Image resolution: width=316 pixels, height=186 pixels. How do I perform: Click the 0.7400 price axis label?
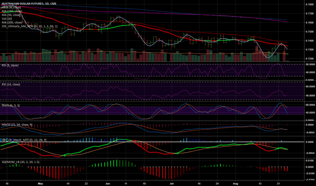tap(310, 41)
